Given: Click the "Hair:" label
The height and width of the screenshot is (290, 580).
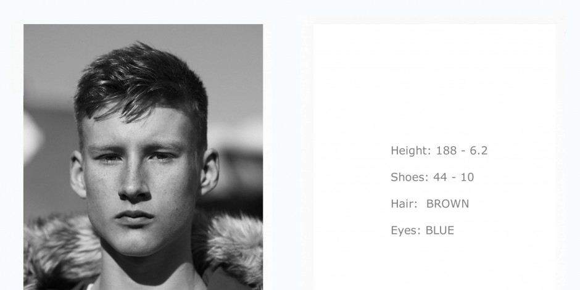Looking at the screenshot, I should (404, 204).
